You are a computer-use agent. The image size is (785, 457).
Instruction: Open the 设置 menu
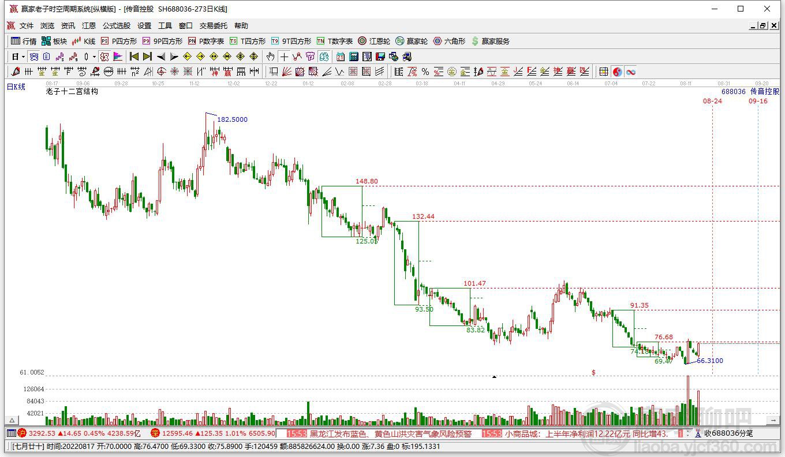pyautogui.click(x=144, y=26)
